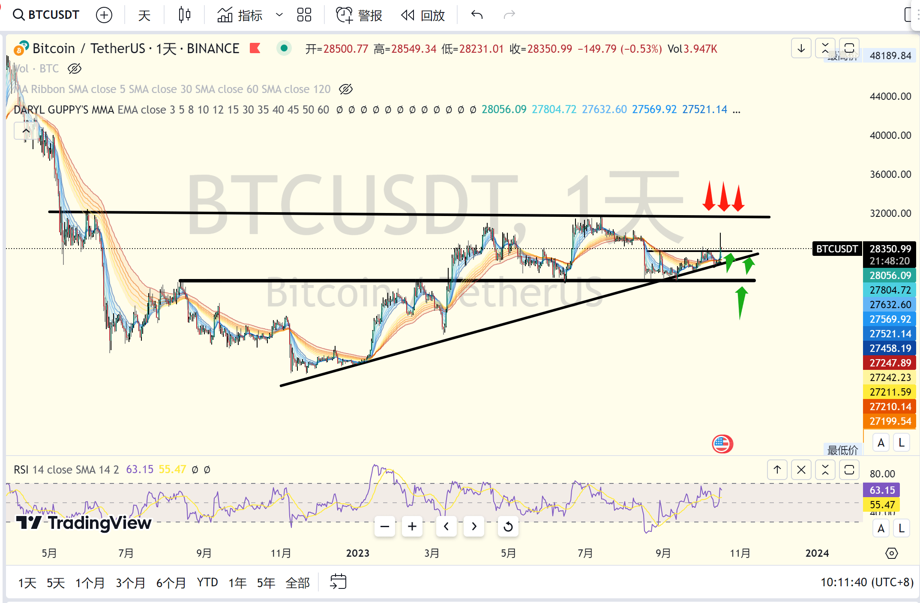Delete the RSI pane

point(801,470)
